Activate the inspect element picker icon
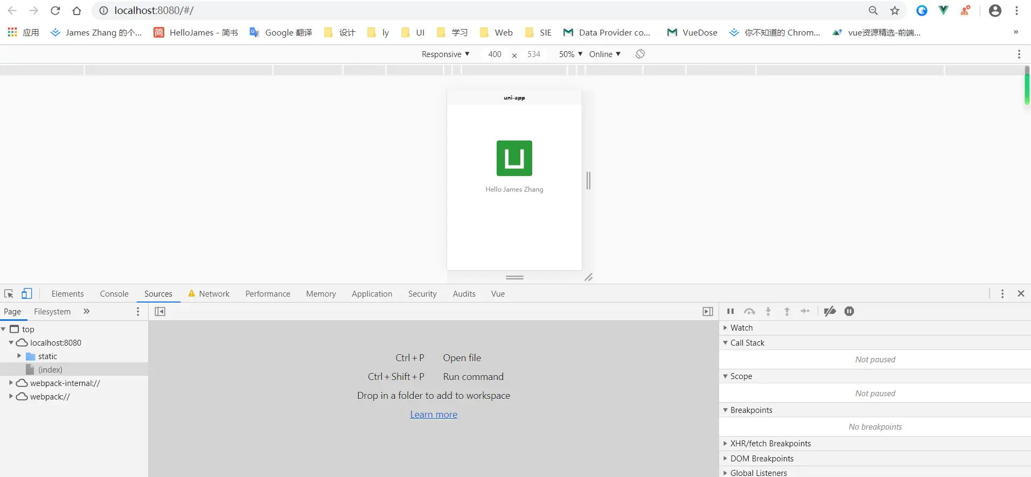The image size is (1031, 477). (x=9, y=293)
